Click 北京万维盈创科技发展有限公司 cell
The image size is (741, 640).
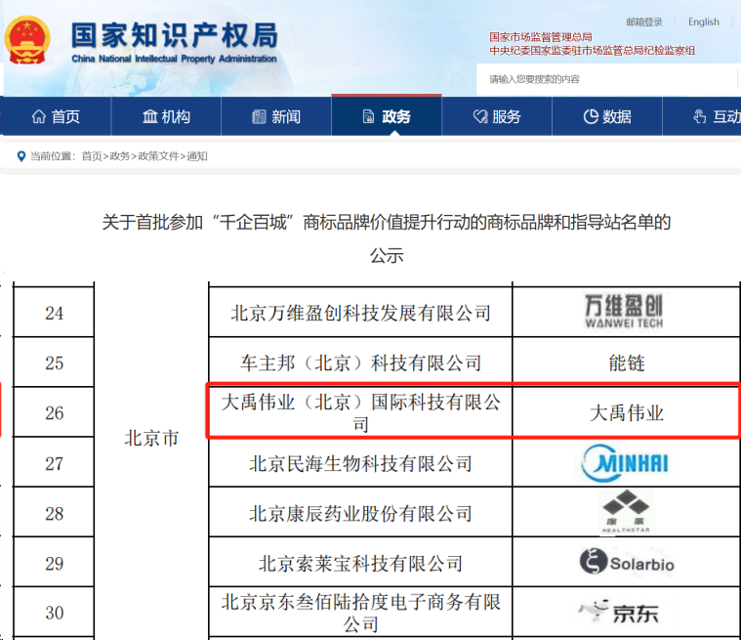point(360,313)
